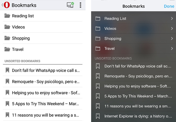176x122 pixels.
Task: Tap bookmark icon beside Helping you entry, left panel
Action: click(7, 93)
